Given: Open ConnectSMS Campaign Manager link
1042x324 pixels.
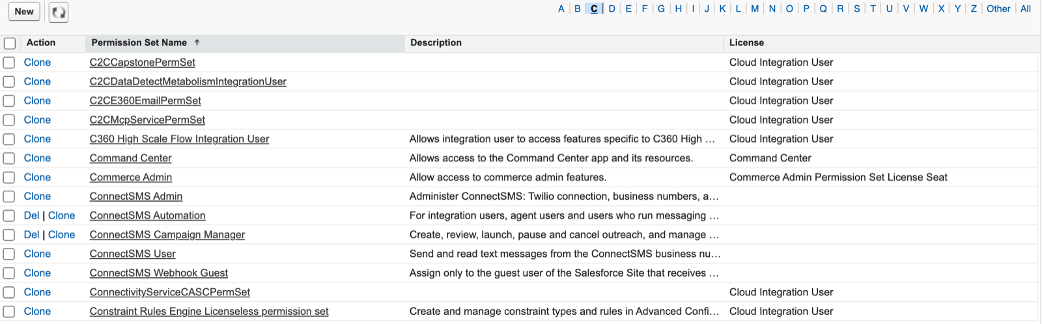Looking at the screenshot, I should (167, 235).
